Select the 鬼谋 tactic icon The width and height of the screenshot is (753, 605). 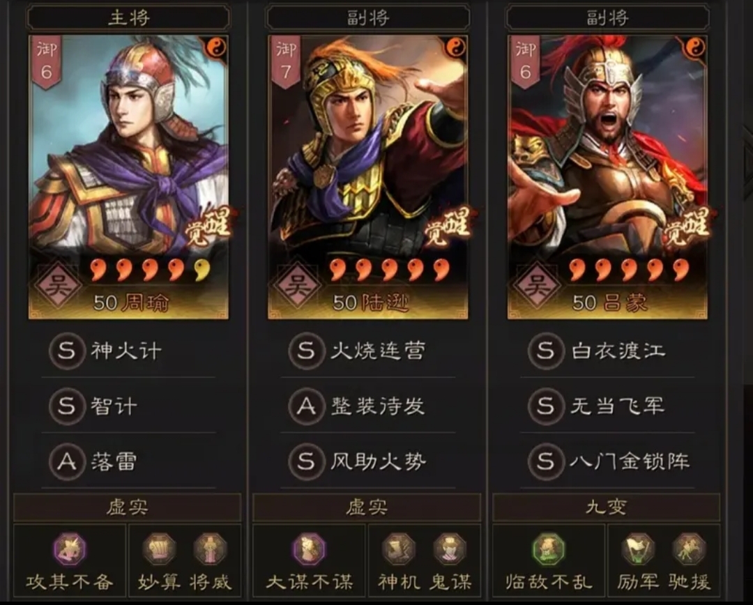pyautogui.click(x=450, y=549)
